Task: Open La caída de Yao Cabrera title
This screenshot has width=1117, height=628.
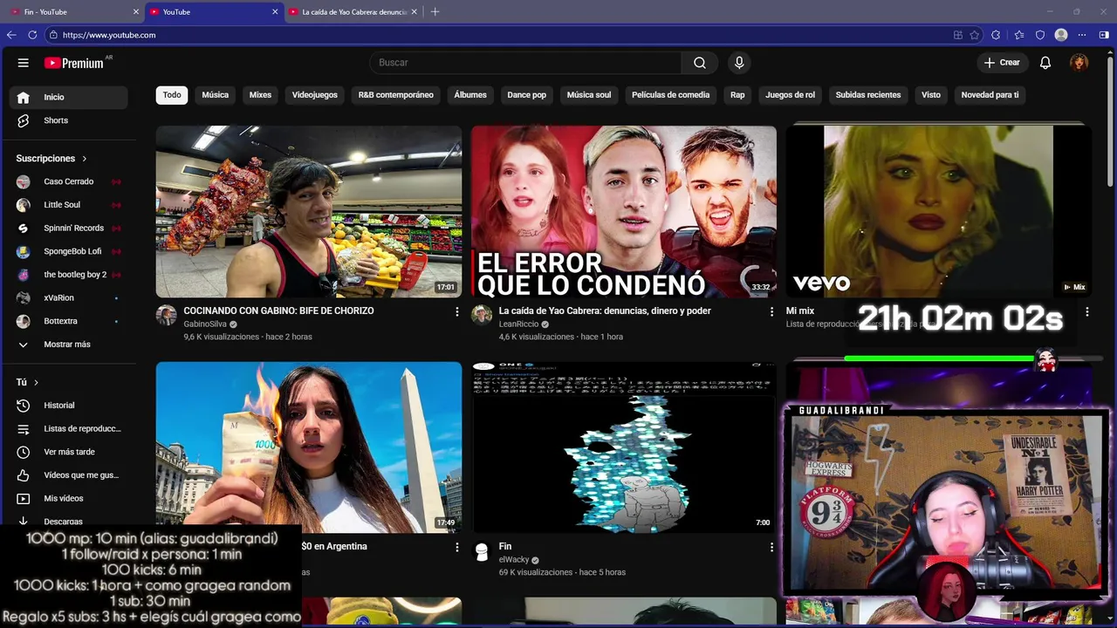Action: coord(605,311)
